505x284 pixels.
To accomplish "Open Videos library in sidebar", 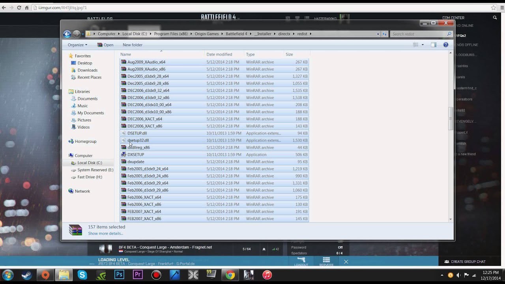I will click(x=84, y=127).
